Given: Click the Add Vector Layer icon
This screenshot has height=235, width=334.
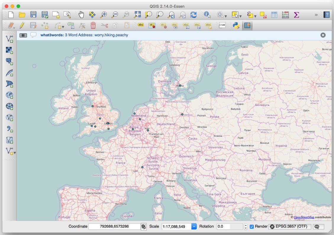Looking at the screenshot, I should tap(9, 39).
